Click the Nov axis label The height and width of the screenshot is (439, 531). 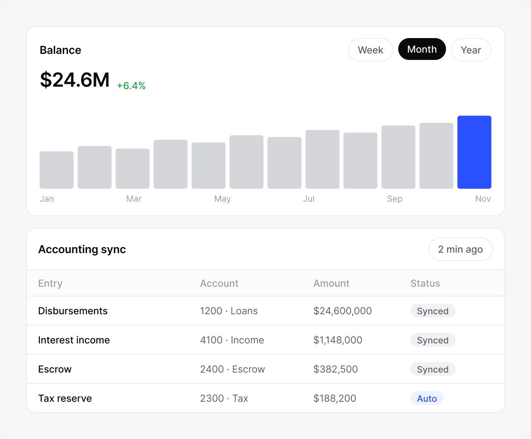(483, 199)
